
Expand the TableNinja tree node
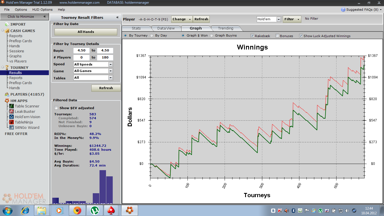[x=8, y=122]
